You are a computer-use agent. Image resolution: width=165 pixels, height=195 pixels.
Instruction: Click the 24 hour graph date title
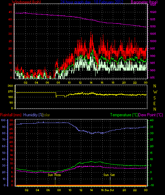pyautogui.click(x=92, y=2)
